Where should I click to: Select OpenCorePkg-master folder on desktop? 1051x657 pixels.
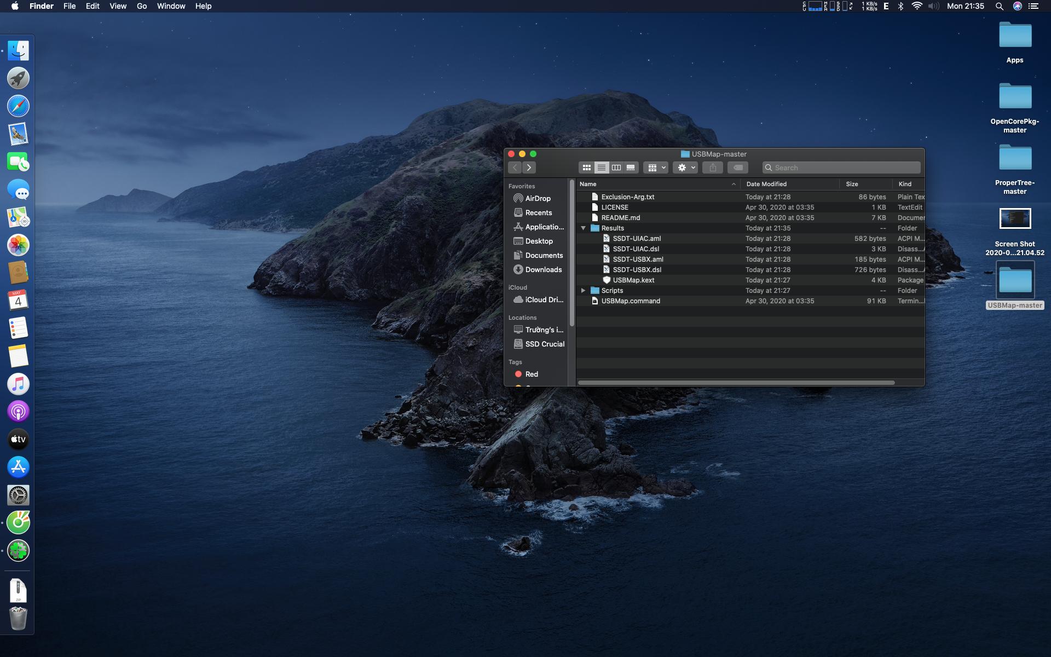coord(1015,96)
